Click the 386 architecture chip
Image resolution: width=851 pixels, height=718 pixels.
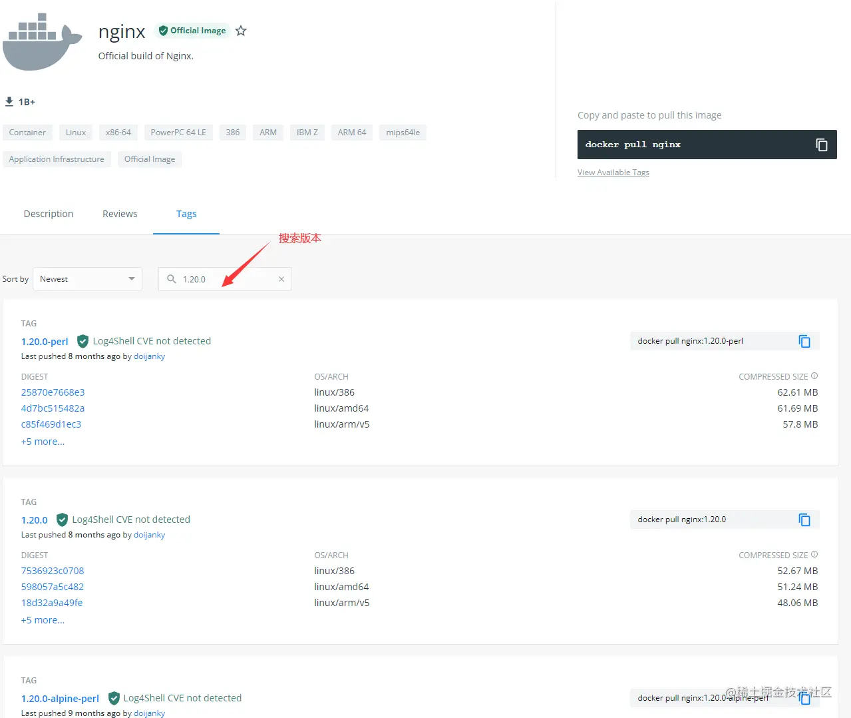click(x=233, y=133)
